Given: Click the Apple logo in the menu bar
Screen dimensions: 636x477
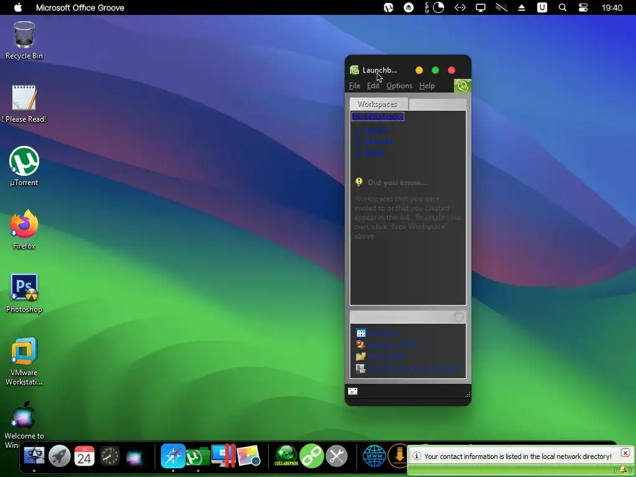Looking at the screenshot, I should tap(18, 7).
